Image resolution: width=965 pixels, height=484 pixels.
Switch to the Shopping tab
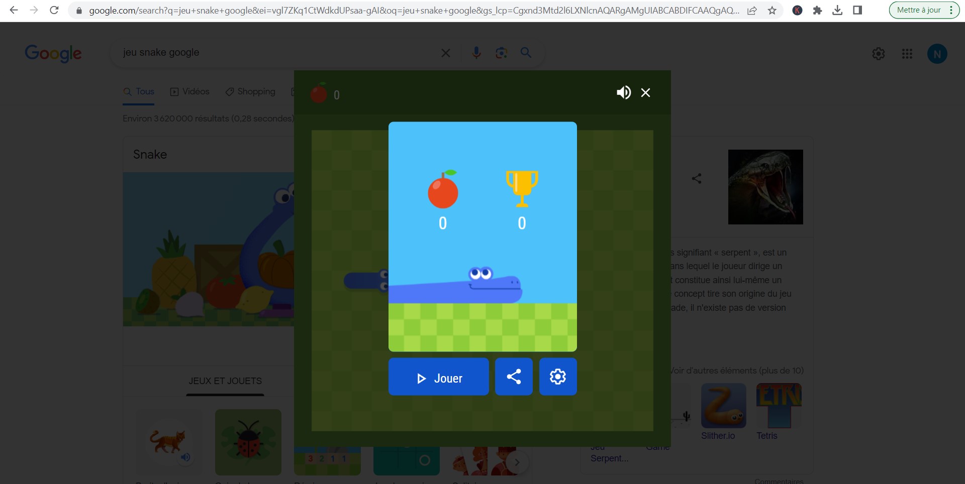pos(250,91)
